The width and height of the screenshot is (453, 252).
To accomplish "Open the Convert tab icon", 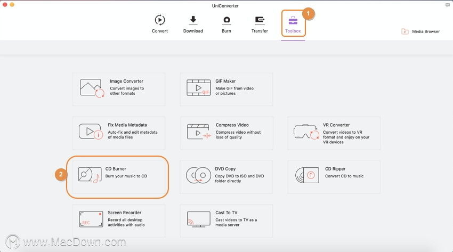I will [x=160, y=20].
